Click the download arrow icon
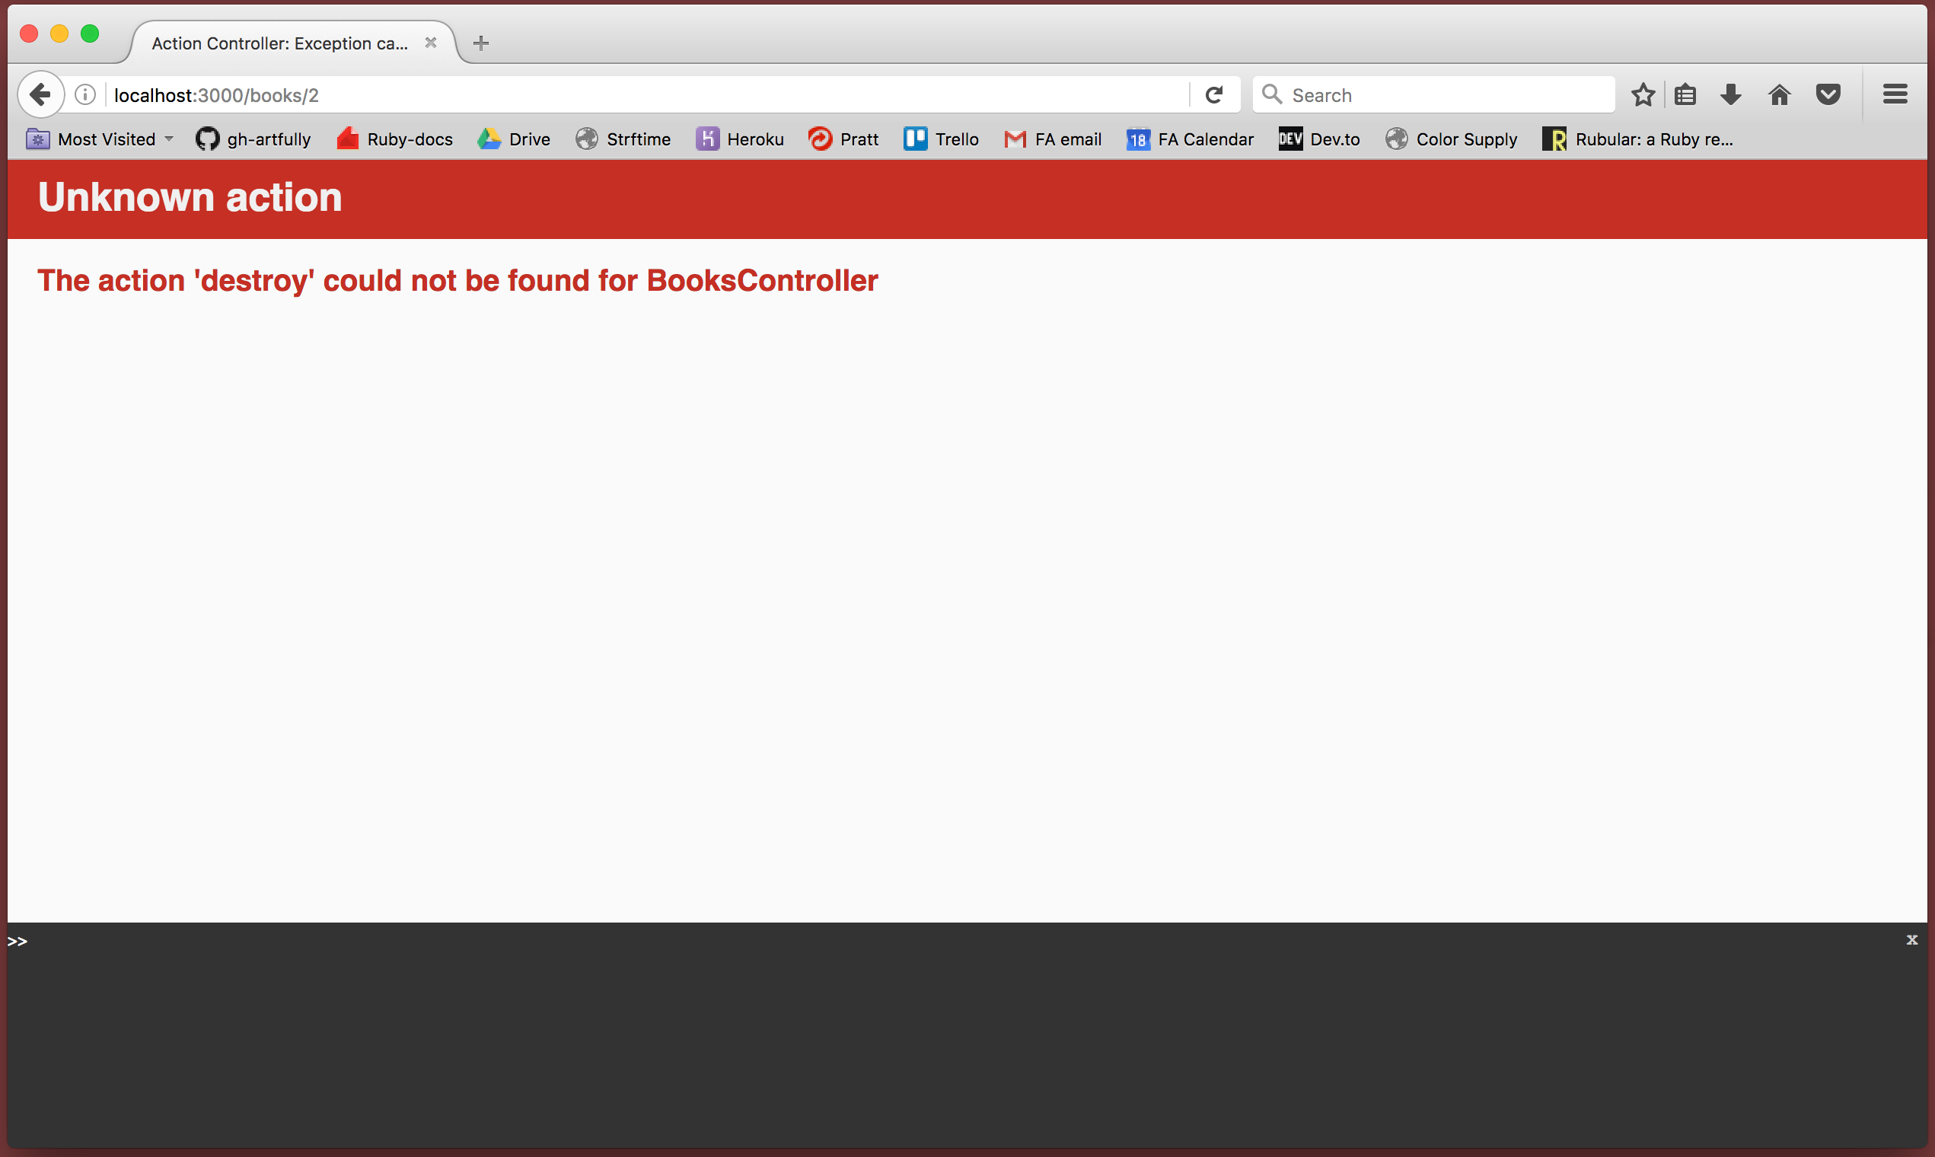Screen dimensions: 1935x1157 [x=1731, y=94]
